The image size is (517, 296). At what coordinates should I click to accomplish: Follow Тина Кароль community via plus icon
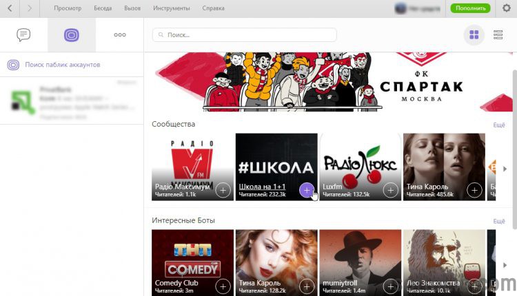474,190
